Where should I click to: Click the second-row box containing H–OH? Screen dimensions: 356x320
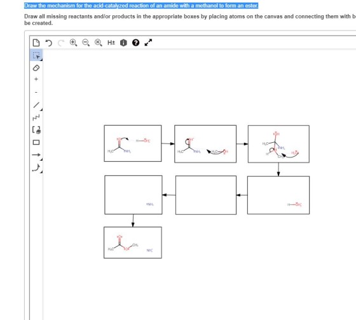(278, 195)
